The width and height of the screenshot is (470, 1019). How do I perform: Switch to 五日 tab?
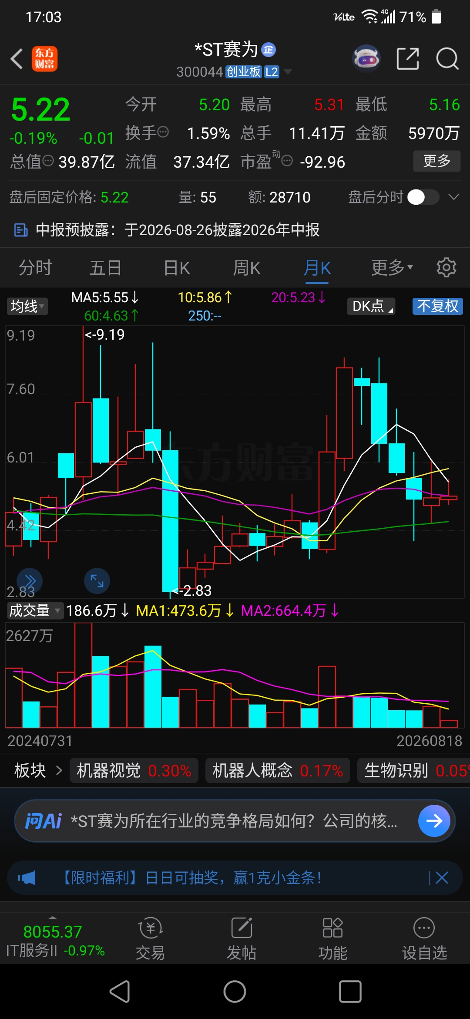(105, 267)
